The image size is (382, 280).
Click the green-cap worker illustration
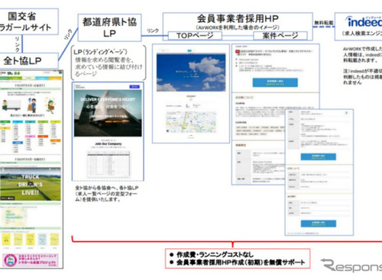[x=50, y=105]
